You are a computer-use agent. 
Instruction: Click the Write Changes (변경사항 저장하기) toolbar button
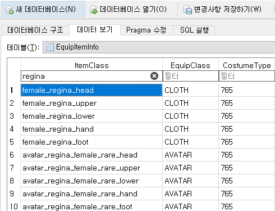click(x=222, y=9)
